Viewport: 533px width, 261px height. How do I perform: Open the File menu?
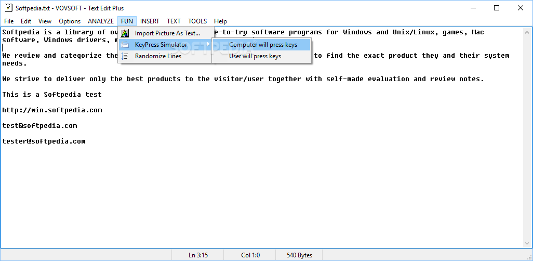pyautogui.click(x=9, y=21)
